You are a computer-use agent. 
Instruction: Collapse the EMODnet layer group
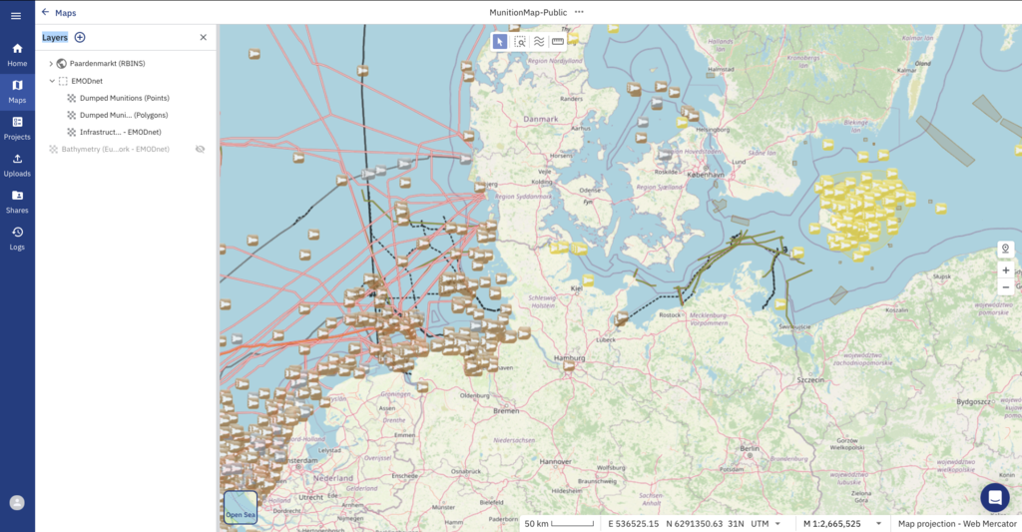51,81
